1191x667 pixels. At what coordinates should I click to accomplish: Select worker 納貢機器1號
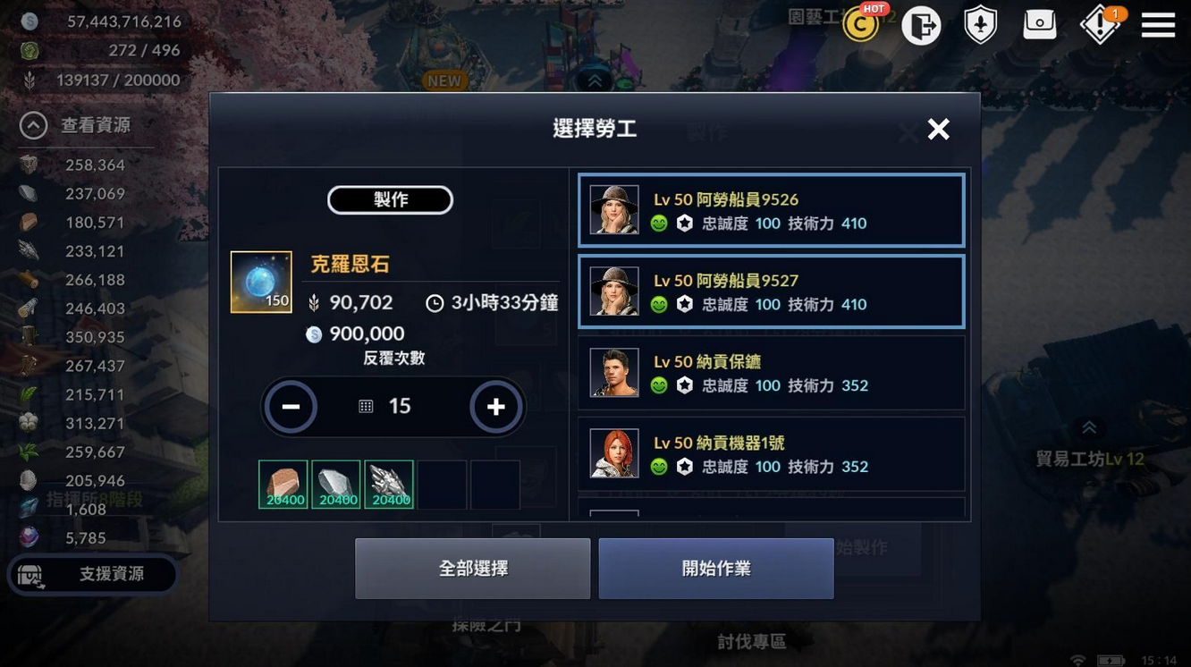[x=771, y=454]
